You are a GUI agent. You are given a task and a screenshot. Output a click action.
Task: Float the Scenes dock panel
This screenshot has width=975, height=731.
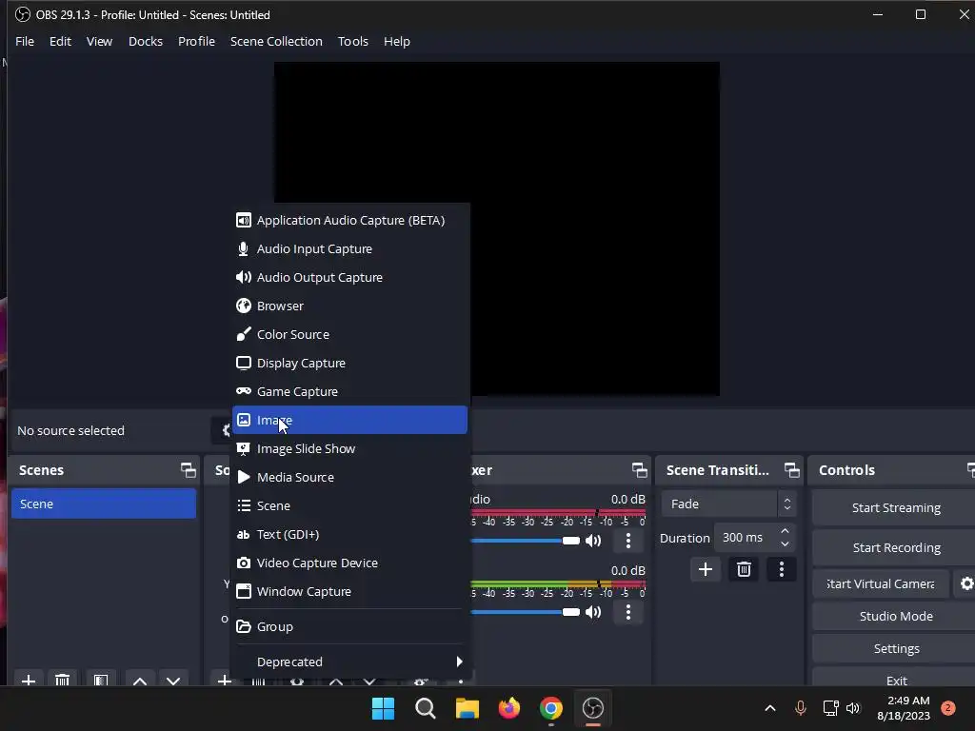(188, 470)
